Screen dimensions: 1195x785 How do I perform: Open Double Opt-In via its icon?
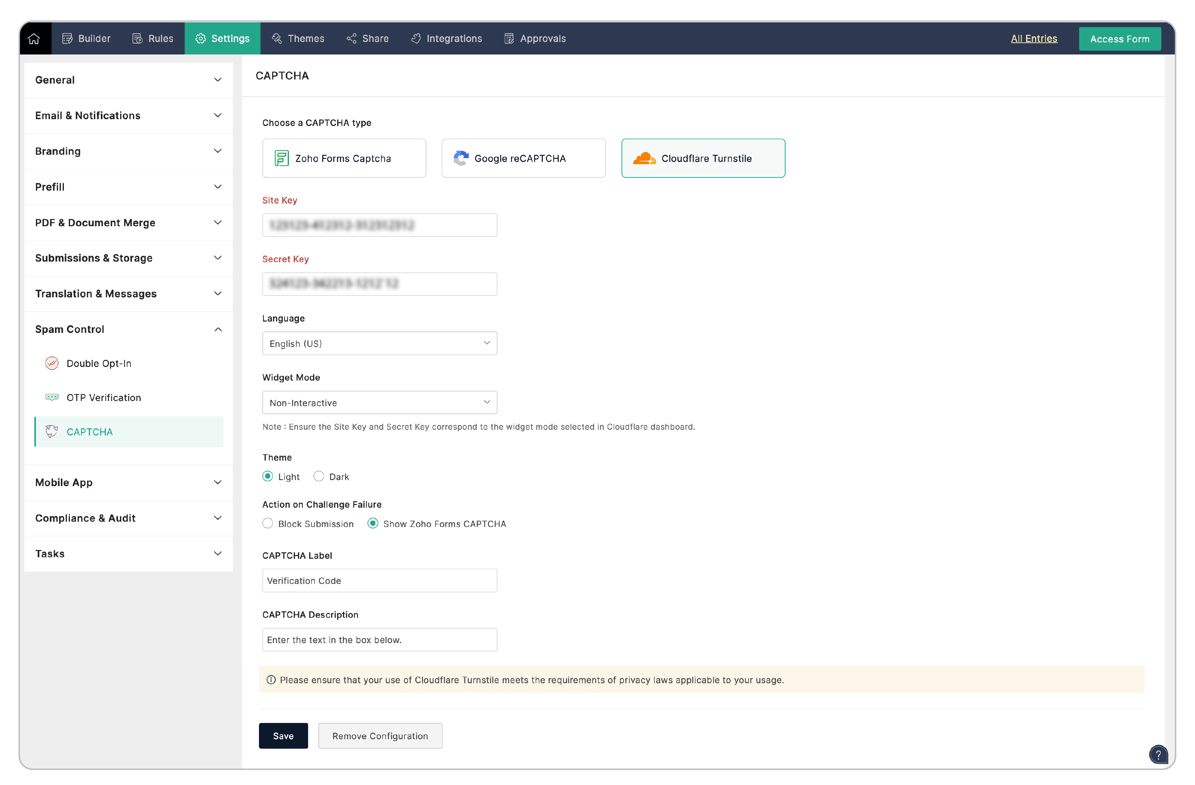[52, 363]
